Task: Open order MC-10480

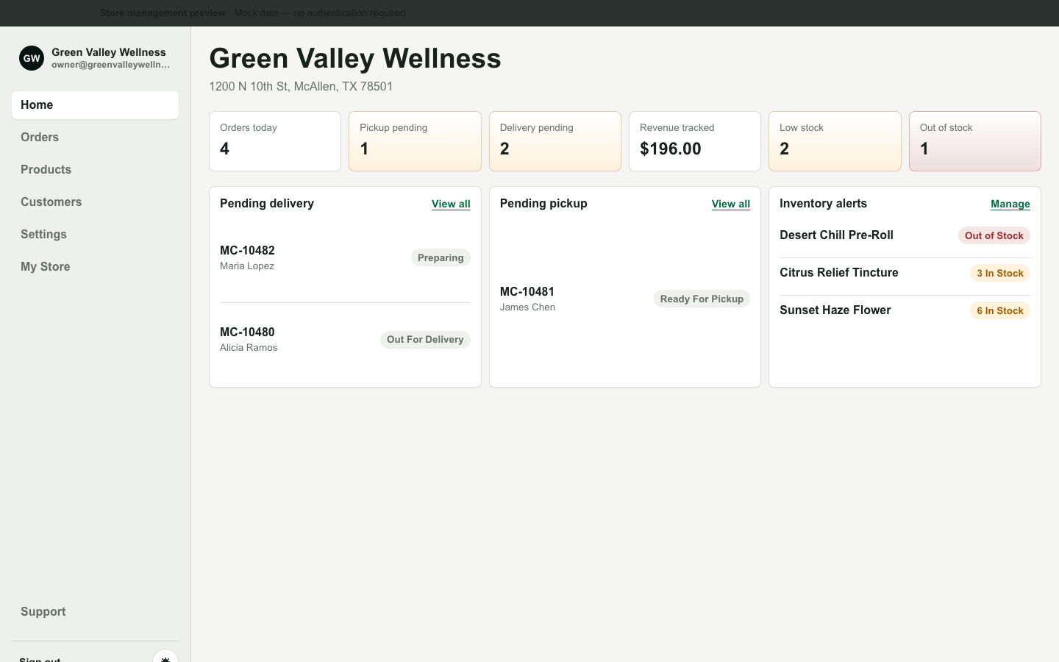Action: click(x=345, y=340)
